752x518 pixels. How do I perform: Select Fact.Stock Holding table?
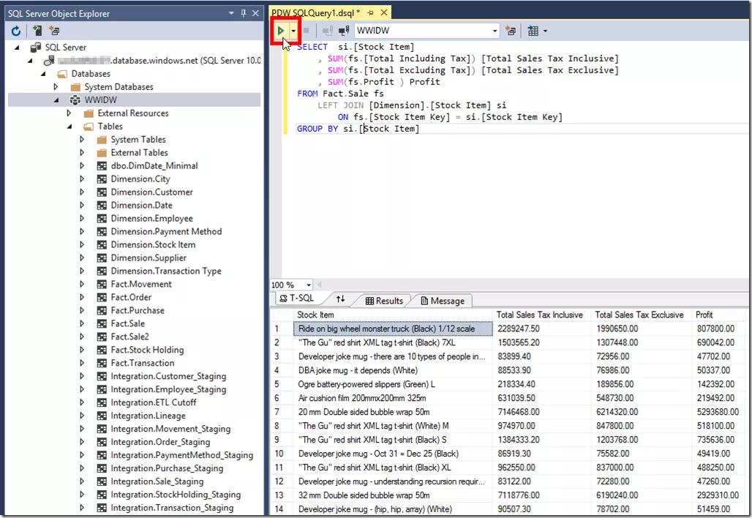[147, 350]
